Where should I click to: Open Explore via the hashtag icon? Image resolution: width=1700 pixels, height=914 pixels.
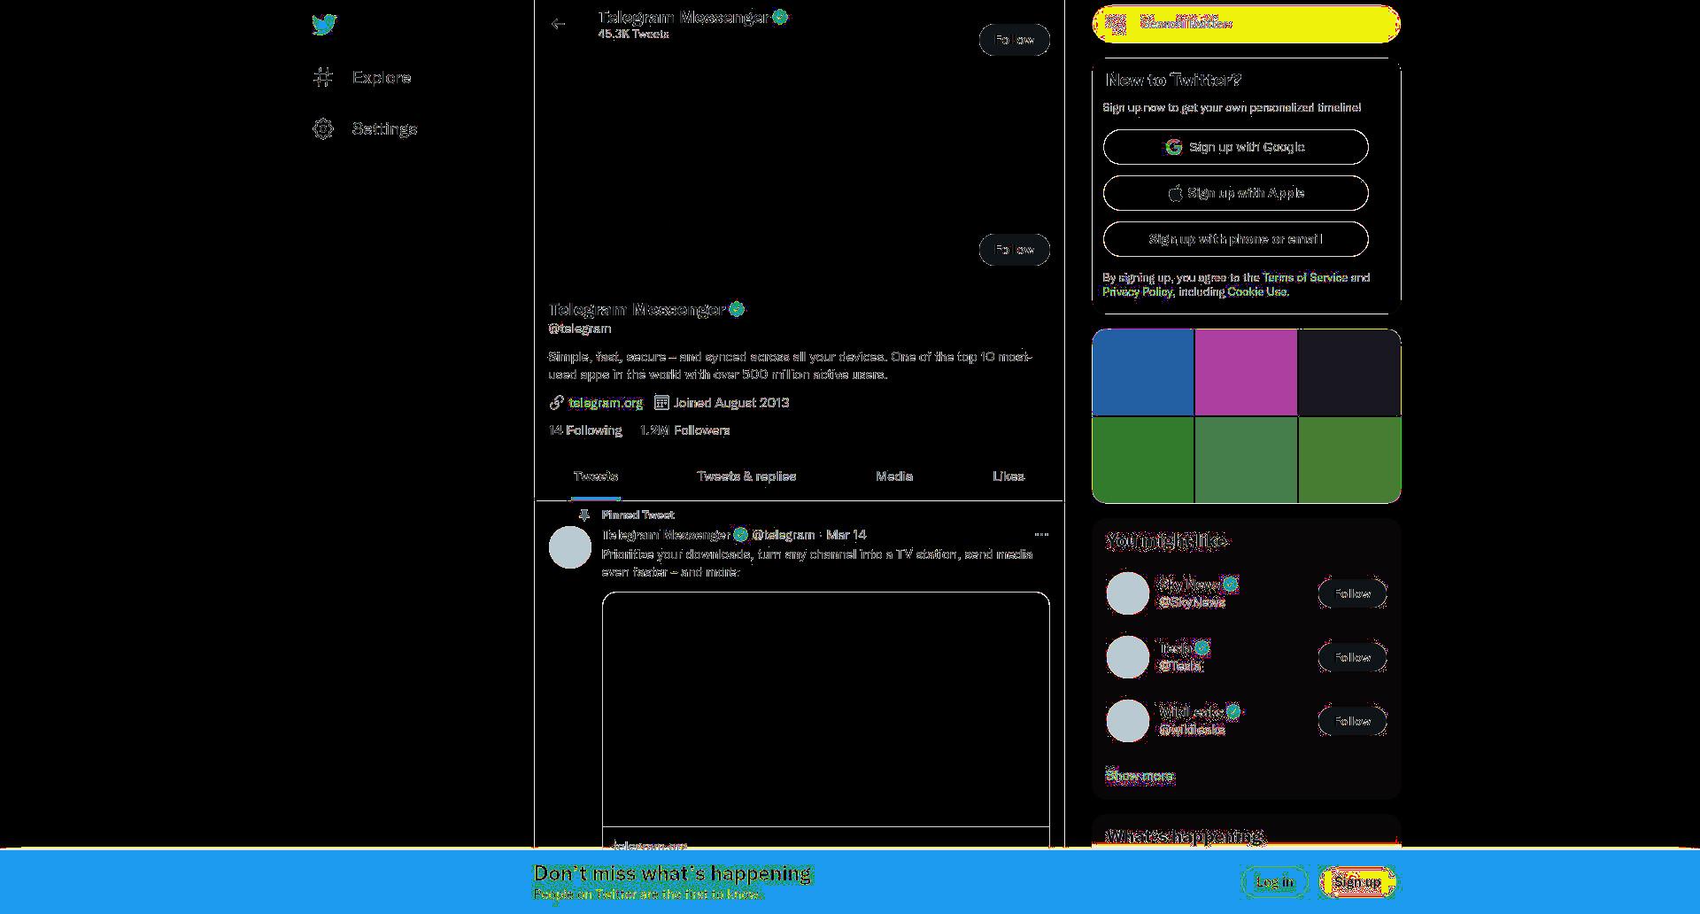point(323,77)
